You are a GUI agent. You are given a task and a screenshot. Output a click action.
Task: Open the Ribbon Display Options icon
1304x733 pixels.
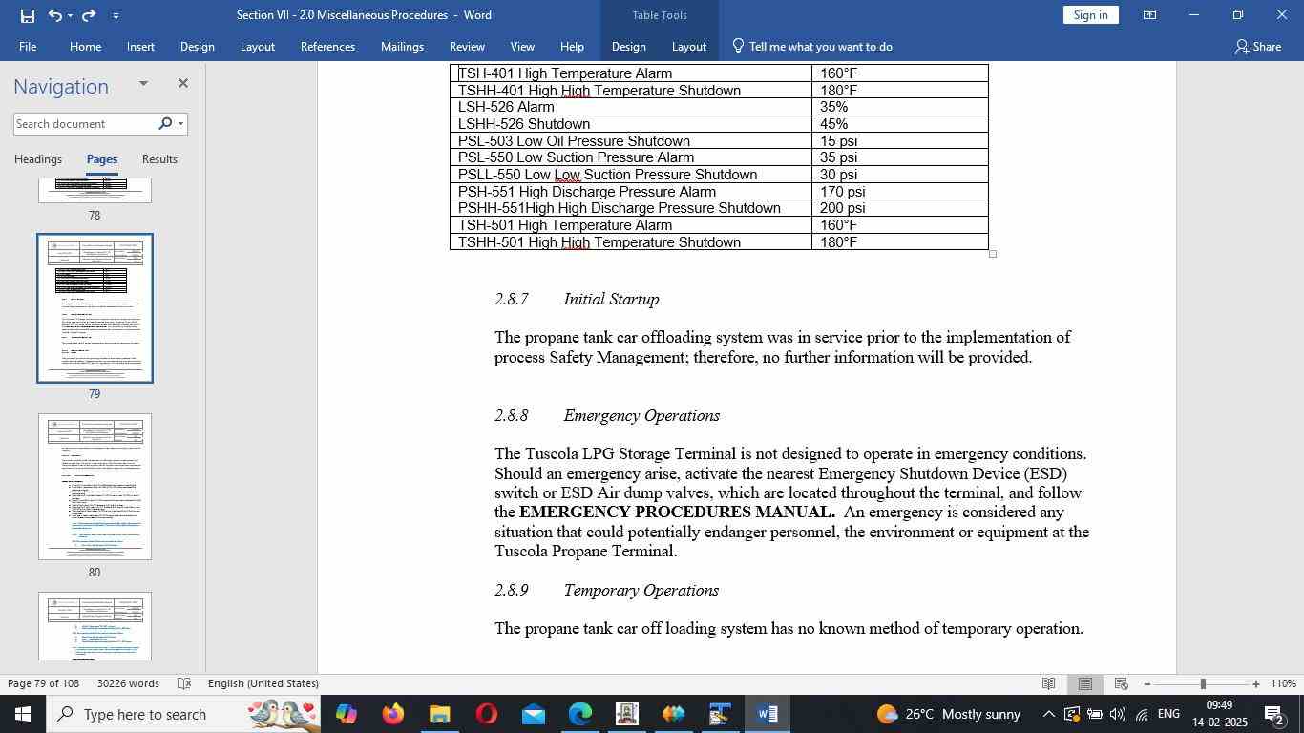pyautogui.click(x=1150, y=15)
